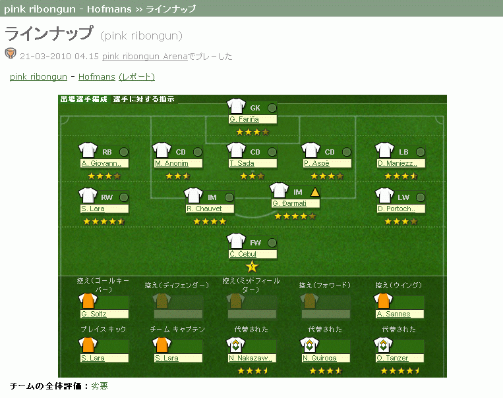Click the match type icon beside the date

11,54
